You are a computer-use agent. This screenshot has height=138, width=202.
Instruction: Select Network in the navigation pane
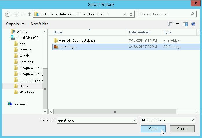(x=20, y=104)
